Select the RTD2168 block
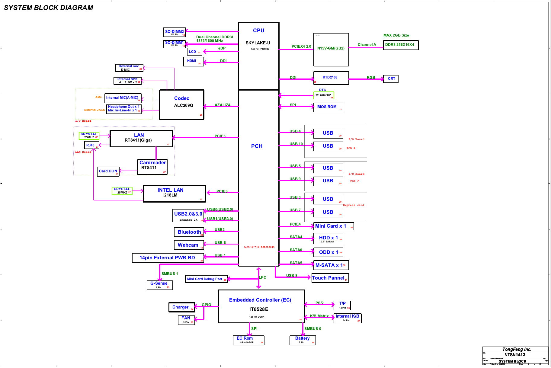 pyautogui.click(x=331, y=78)
